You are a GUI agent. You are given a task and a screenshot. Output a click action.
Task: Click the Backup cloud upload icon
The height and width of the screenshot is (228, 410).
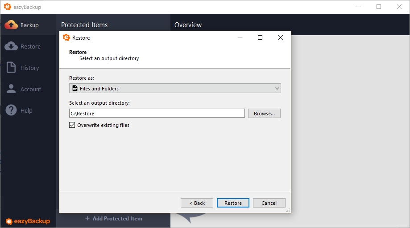coord(11,25)
